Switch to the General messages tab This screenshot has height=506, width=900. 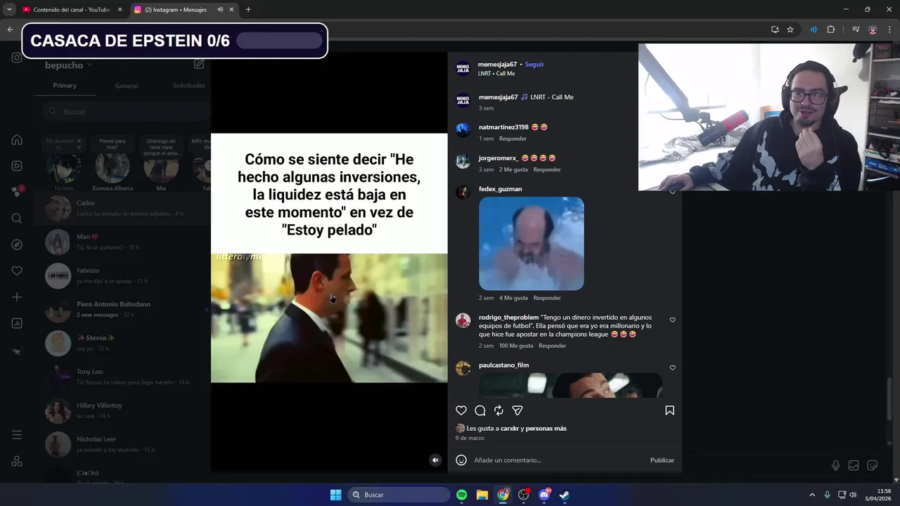pos(127,86)
